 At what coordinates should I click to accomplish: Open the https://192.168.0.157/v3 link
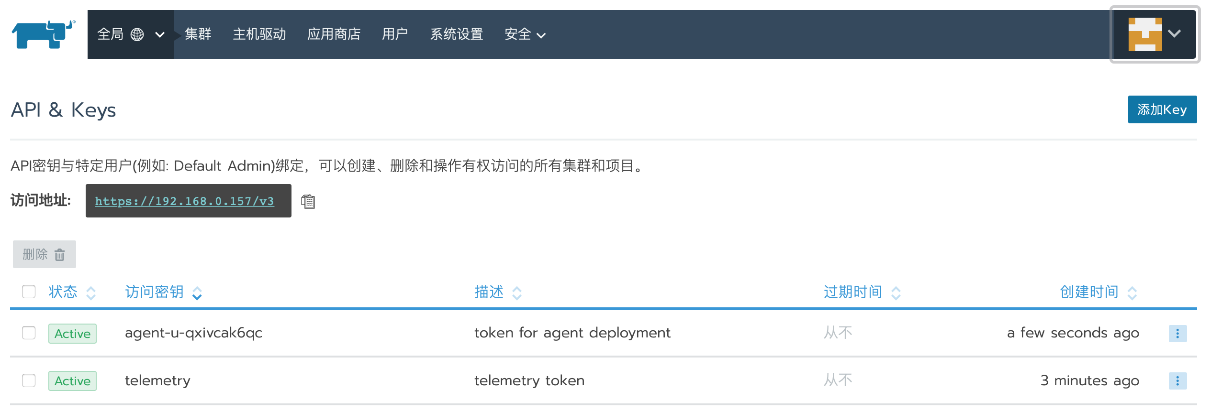(x=184, y=201)
